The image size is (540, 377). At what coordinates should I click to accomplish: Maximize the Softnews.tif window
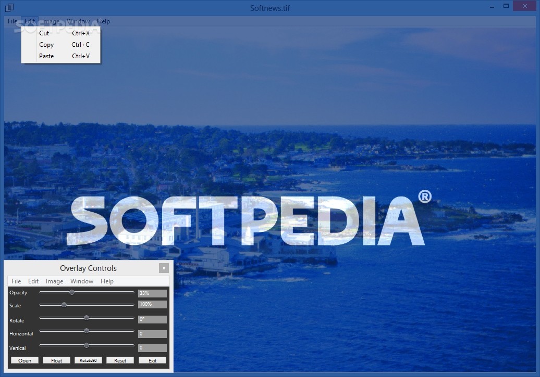(506, 6)
